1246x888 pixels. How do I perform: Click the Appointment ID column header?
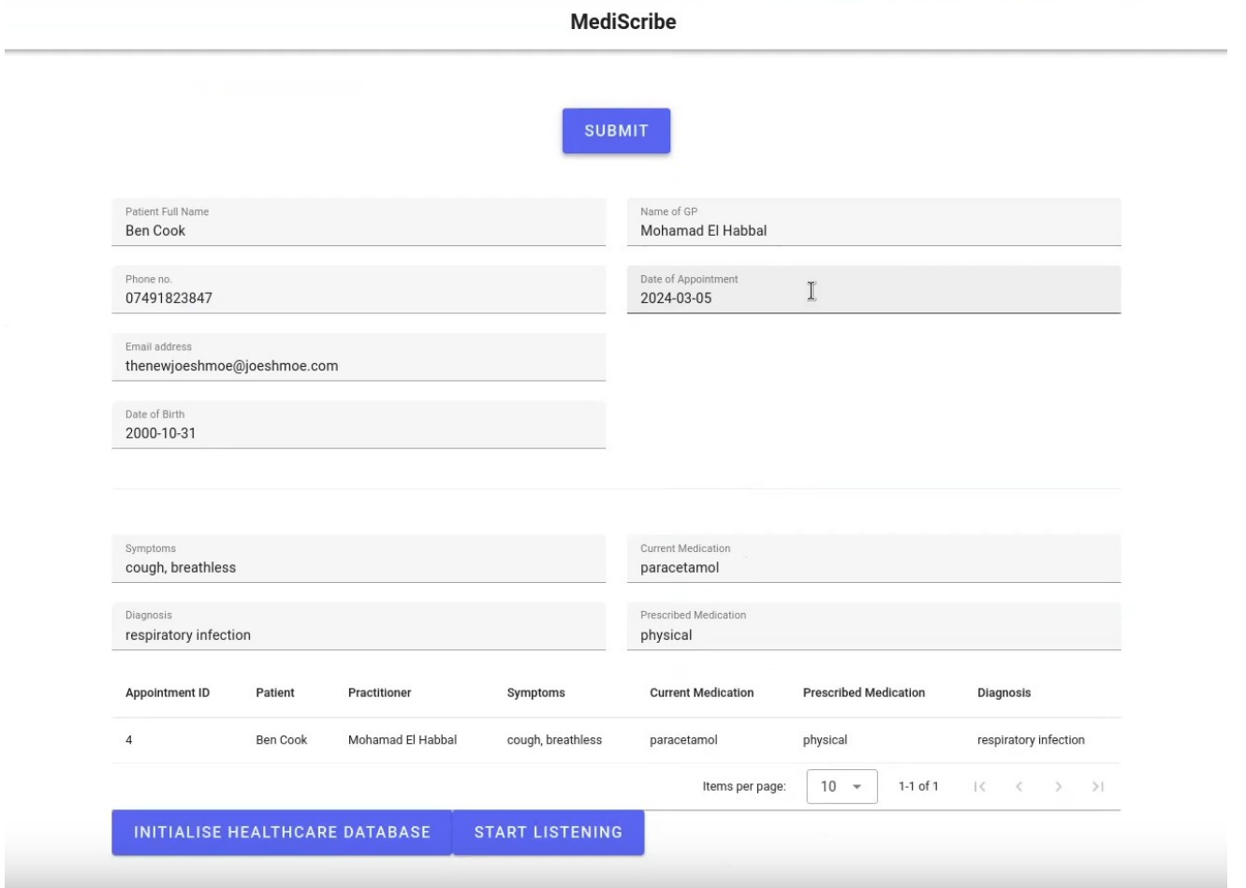[x=168, y=693]
